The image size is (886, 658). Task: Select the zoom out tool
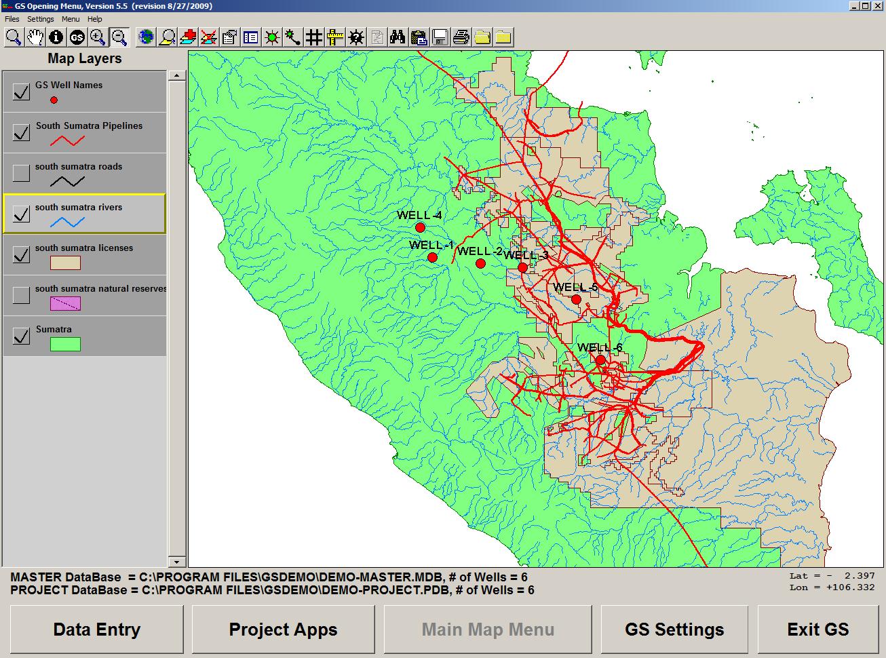point(120,37)
